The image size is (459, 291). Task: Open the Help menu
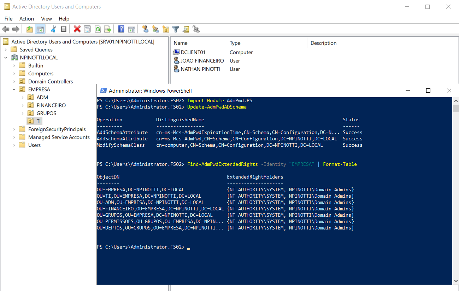64,19
